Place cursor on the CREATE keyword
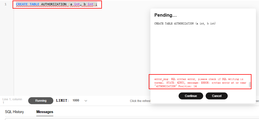Screen dimensions: 259x120 click(x=22, y=4)
